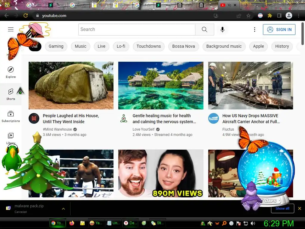This screenshot has height=229, width=305.
Task: Open the Fluctus channel avatar
Action: [x=214, y=118]
